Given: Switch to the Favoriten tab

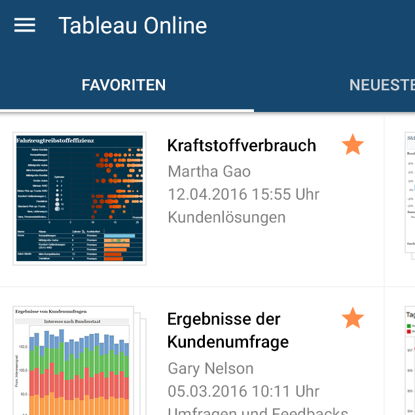Looking at the screenshot, I should click(x=124, y=85).
